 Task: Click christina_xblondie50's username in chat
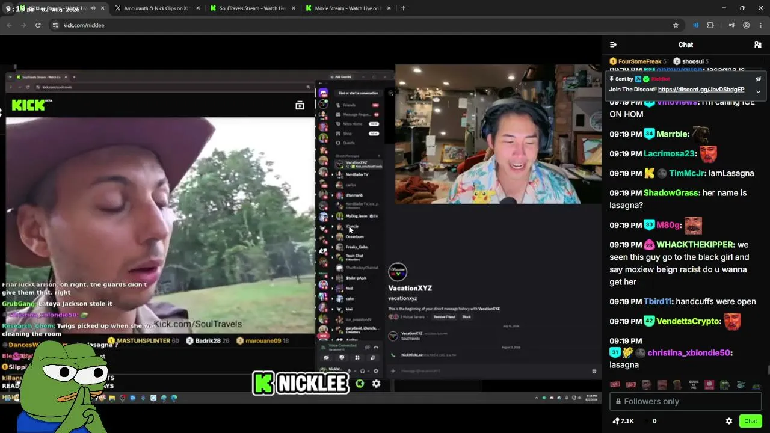point(690,353)
